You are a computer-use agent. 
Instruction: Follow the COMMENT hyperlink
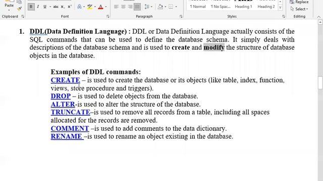[70, 129]
